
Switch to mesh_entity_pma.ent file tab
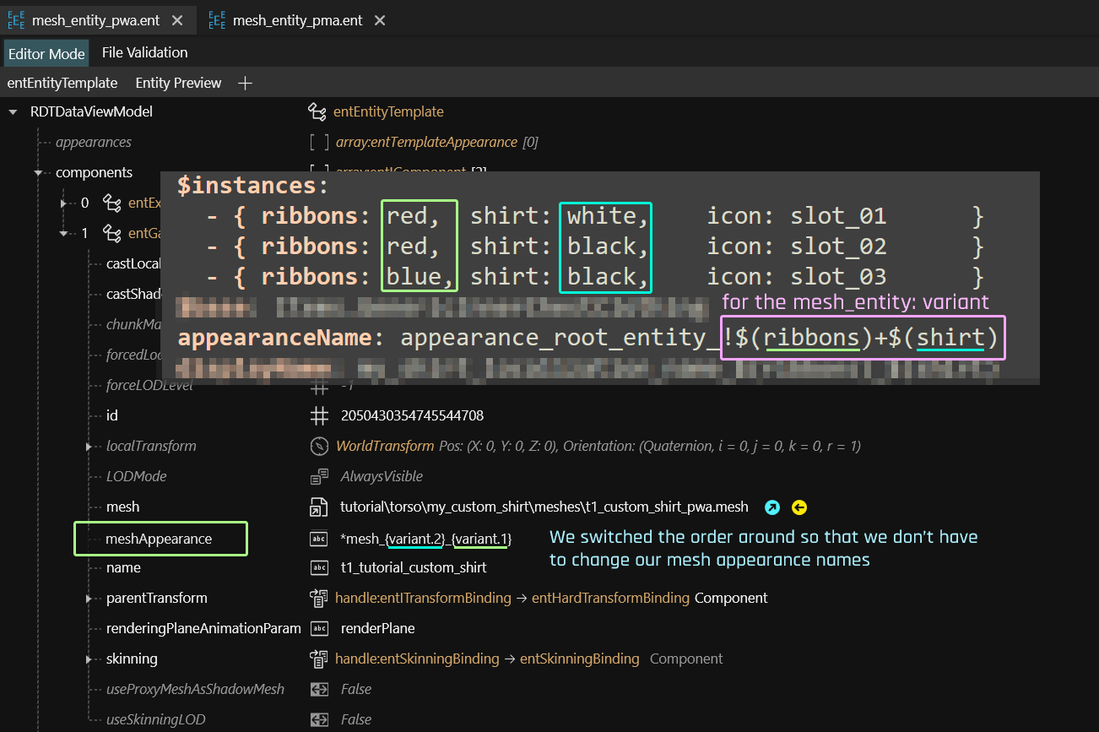tap(297, 20)
